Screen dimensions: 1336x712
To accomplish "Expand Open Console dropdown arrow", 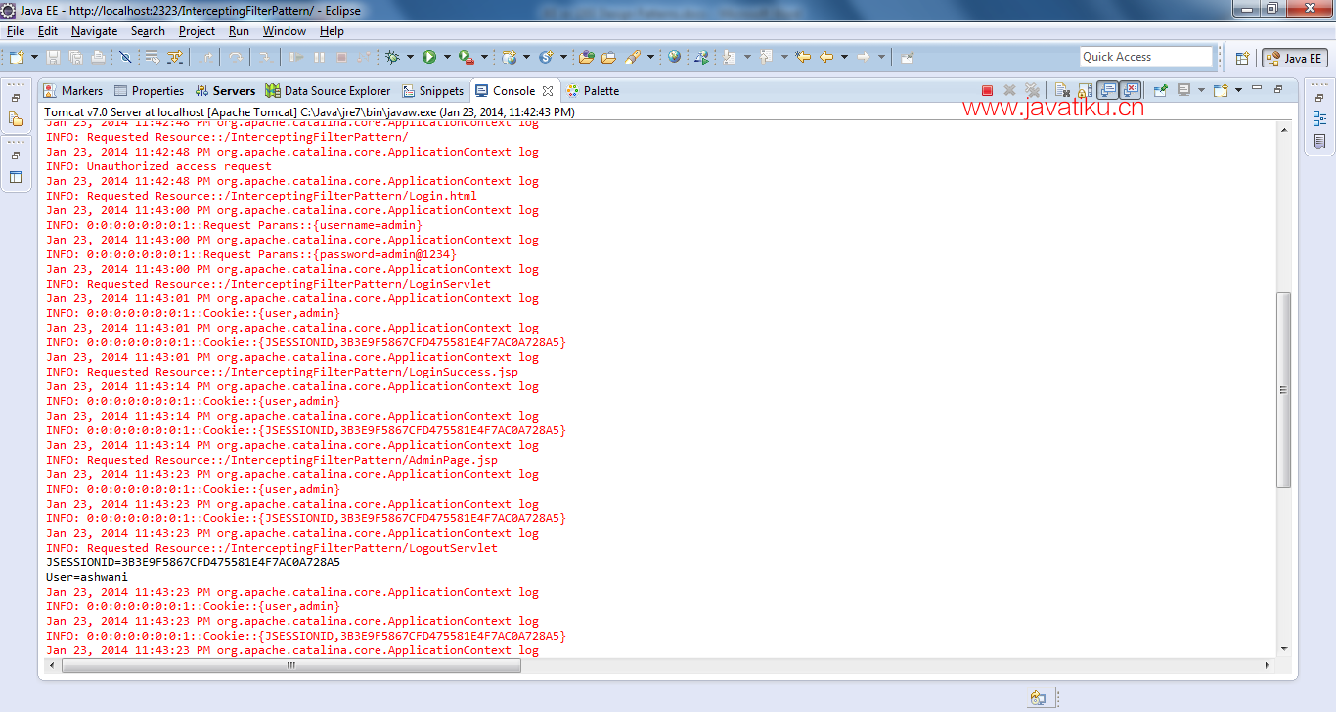I will pos(1238,90).
